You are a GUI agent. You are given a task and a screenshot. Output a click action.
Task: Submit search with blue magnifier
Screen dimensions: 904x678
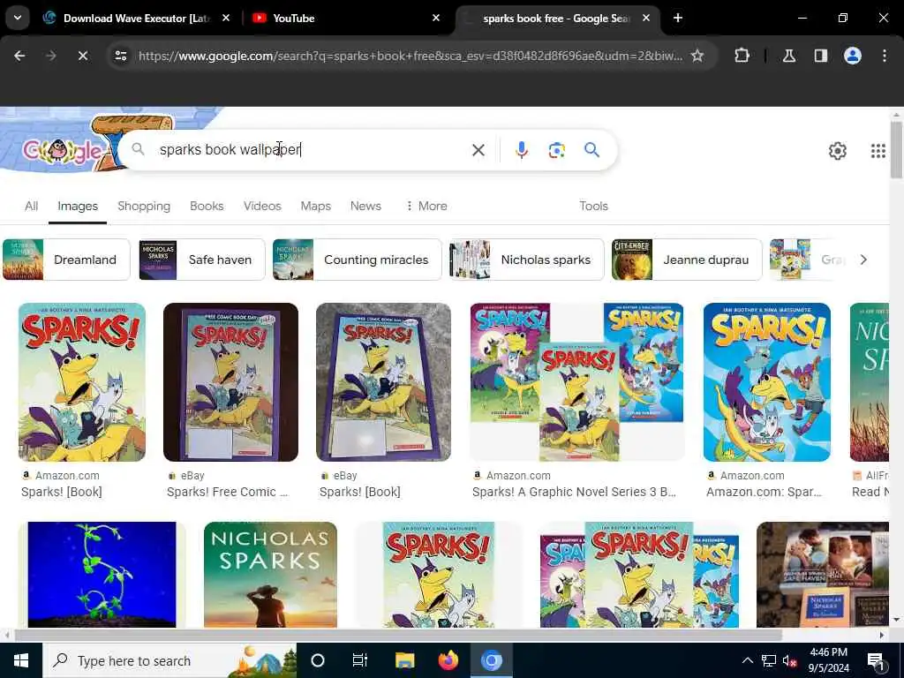[x=591, y=150]
